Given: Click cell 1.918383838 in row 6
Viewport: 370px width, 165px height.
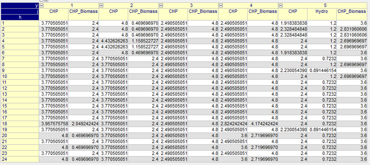Looking at the screenshot, I should (x=293, y=53).
